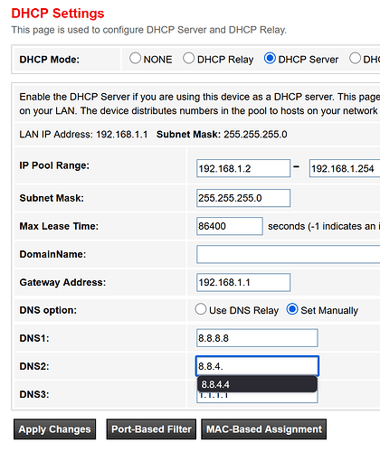The width and height of the screenshot is (380, 452).
Task: Focus the DNS3 input field
Action: 257,397
